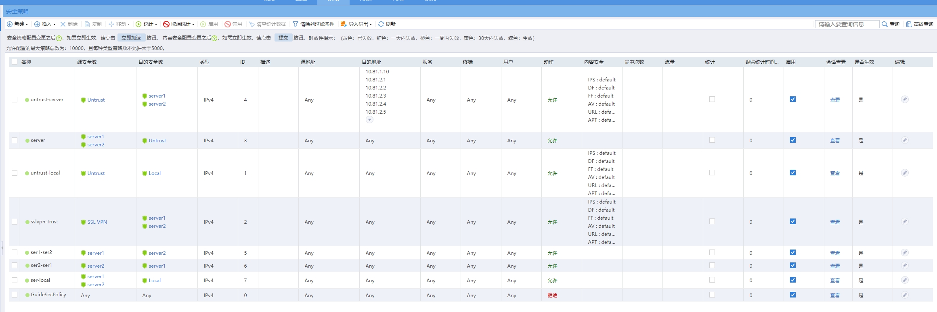
Task: Enable the 统计 checkbox for untrust-server
Action: tap(712, 99)
